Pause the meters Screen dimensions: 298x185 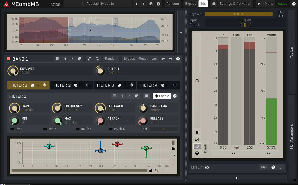coord(197,133)
